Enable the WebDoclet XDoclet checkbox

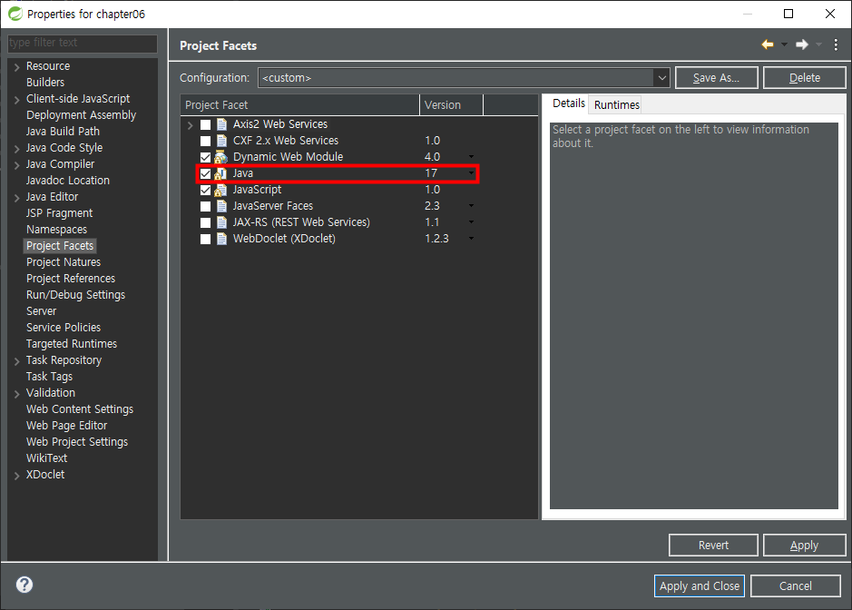coord(205,240)
